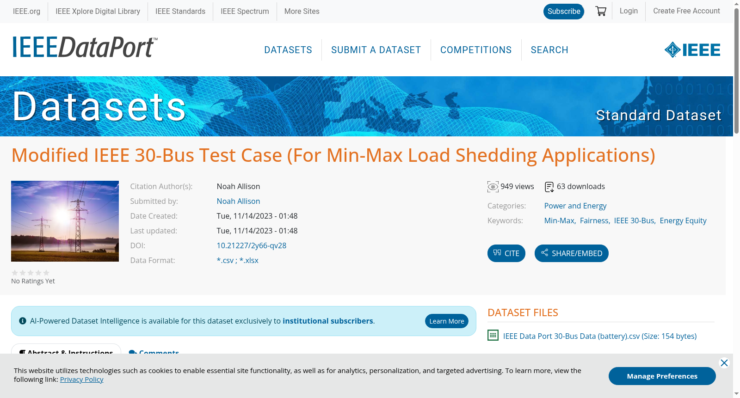This screenshot has width=740, height=398.
Task: Open the Login link
Action: click(x=629, y=11)
